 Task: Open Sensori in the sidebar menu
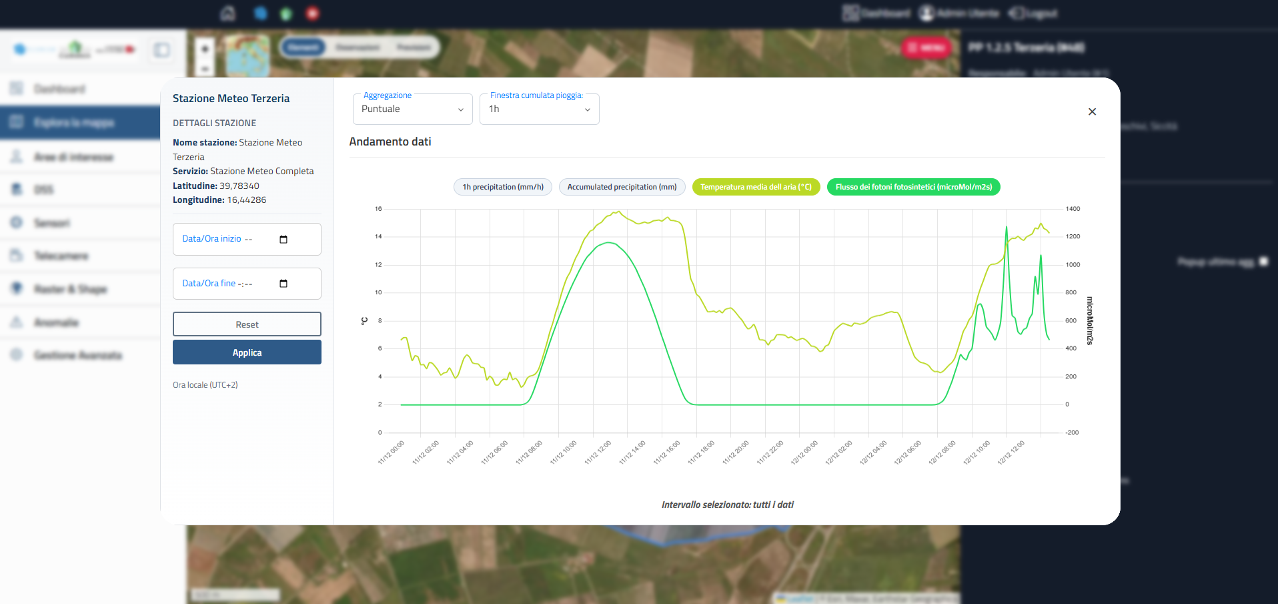pyautogui.click(x=52, y=223)
